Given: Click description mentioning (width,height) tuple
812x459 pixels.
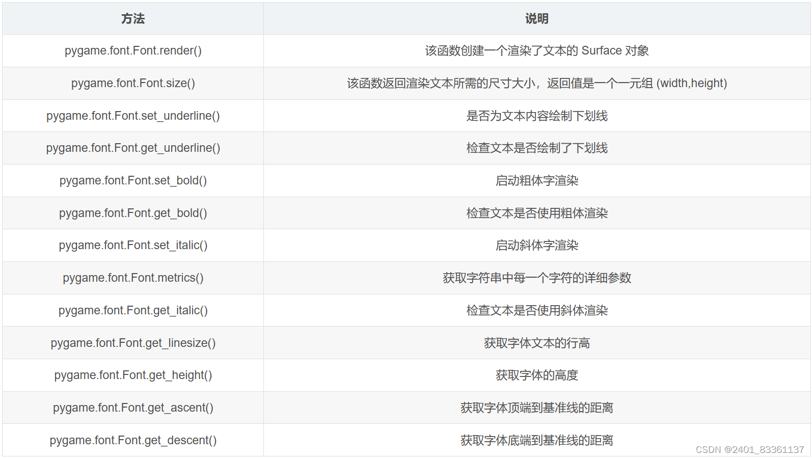Looking at the screenshot, I should pyautogui.click(x=537, y=83).
